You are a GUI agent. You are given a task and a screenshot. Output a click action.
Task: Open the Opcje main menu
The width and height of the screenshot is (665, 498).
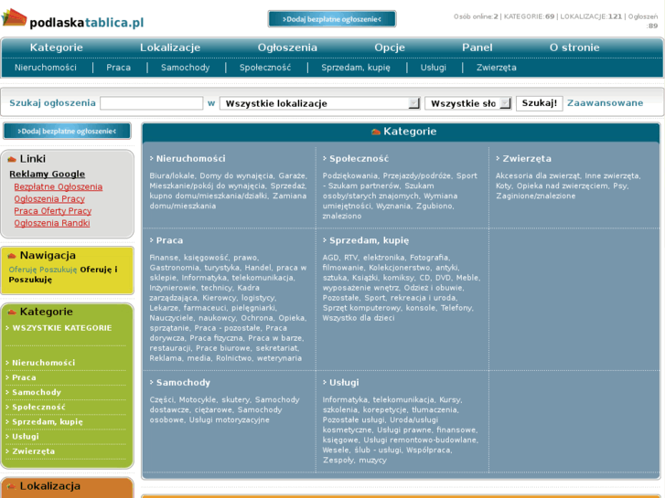click(x=390, y=48)
